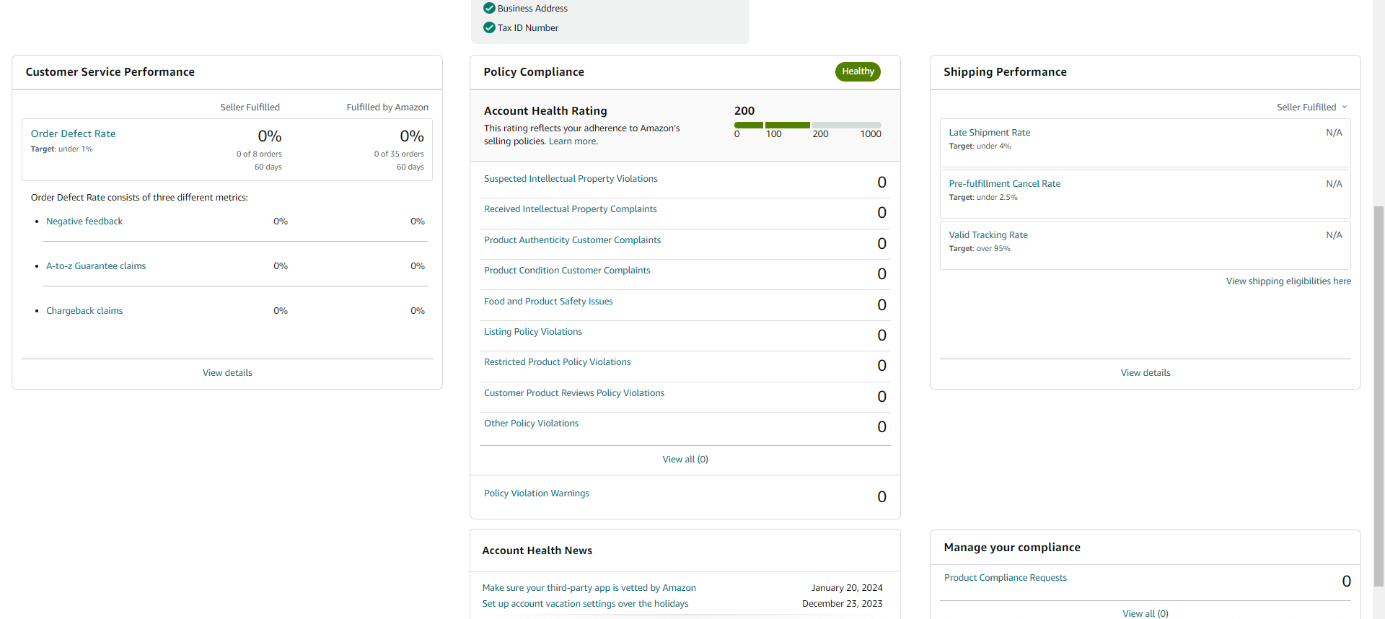Click the N/A value for Pre-fulfillment Cancel Rate
Screen dimensions: 1385x619
point(1334,184)
